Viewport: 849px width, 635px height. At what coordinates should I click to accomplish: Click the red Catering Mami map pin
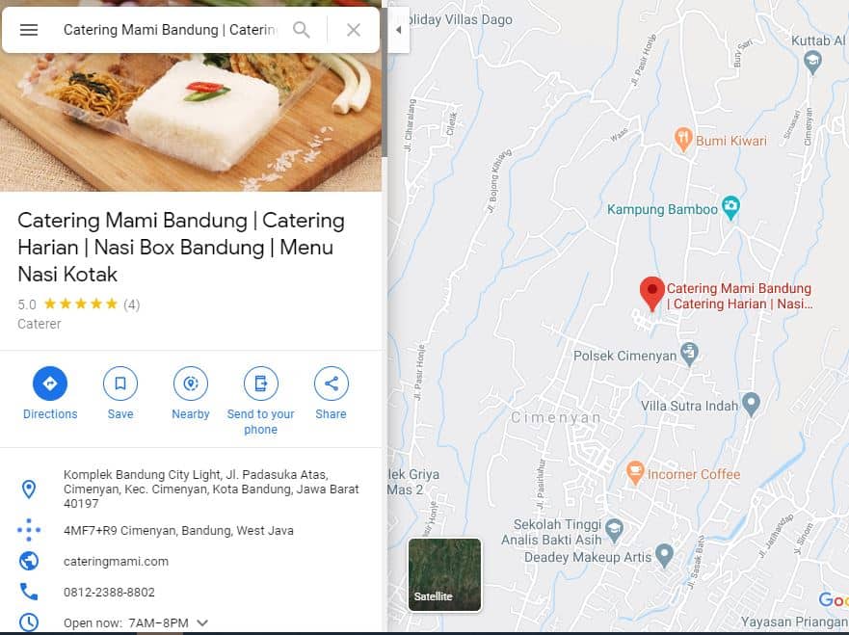point(651,294)
